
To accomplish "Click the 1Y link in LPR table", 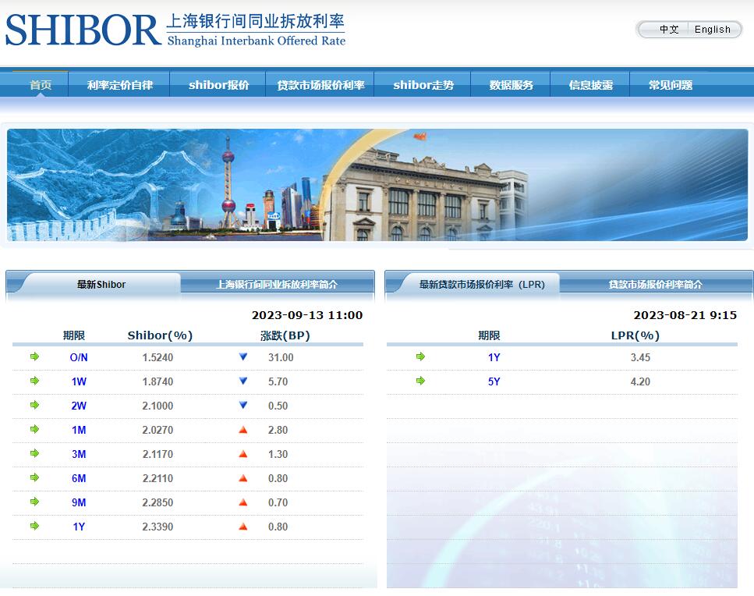I will (x=494, y=357).
